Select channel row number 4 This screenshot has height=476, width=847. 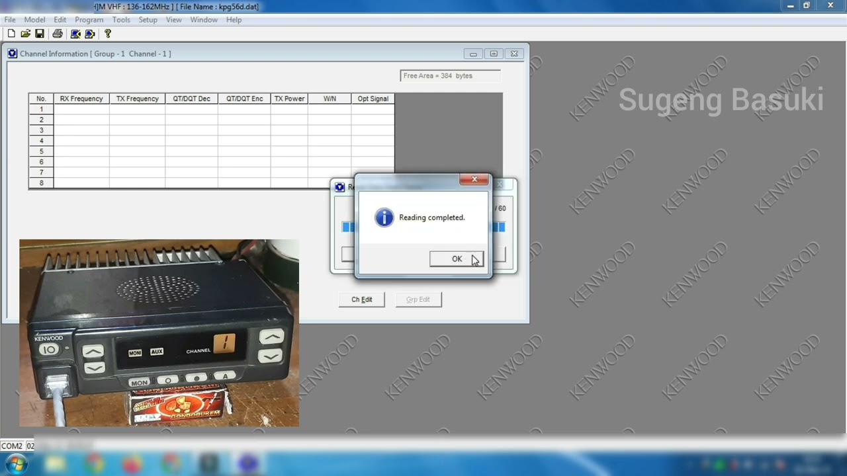pyautogui.click(x=41, y=141)
